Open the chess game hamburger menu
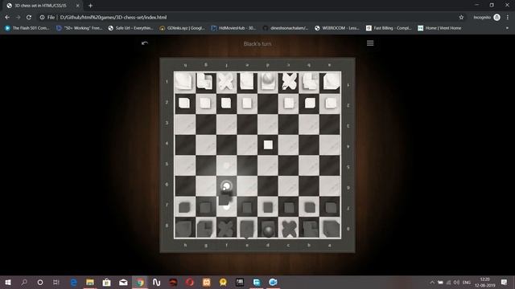Screen dimensions: 515x289 coord(370,43)
